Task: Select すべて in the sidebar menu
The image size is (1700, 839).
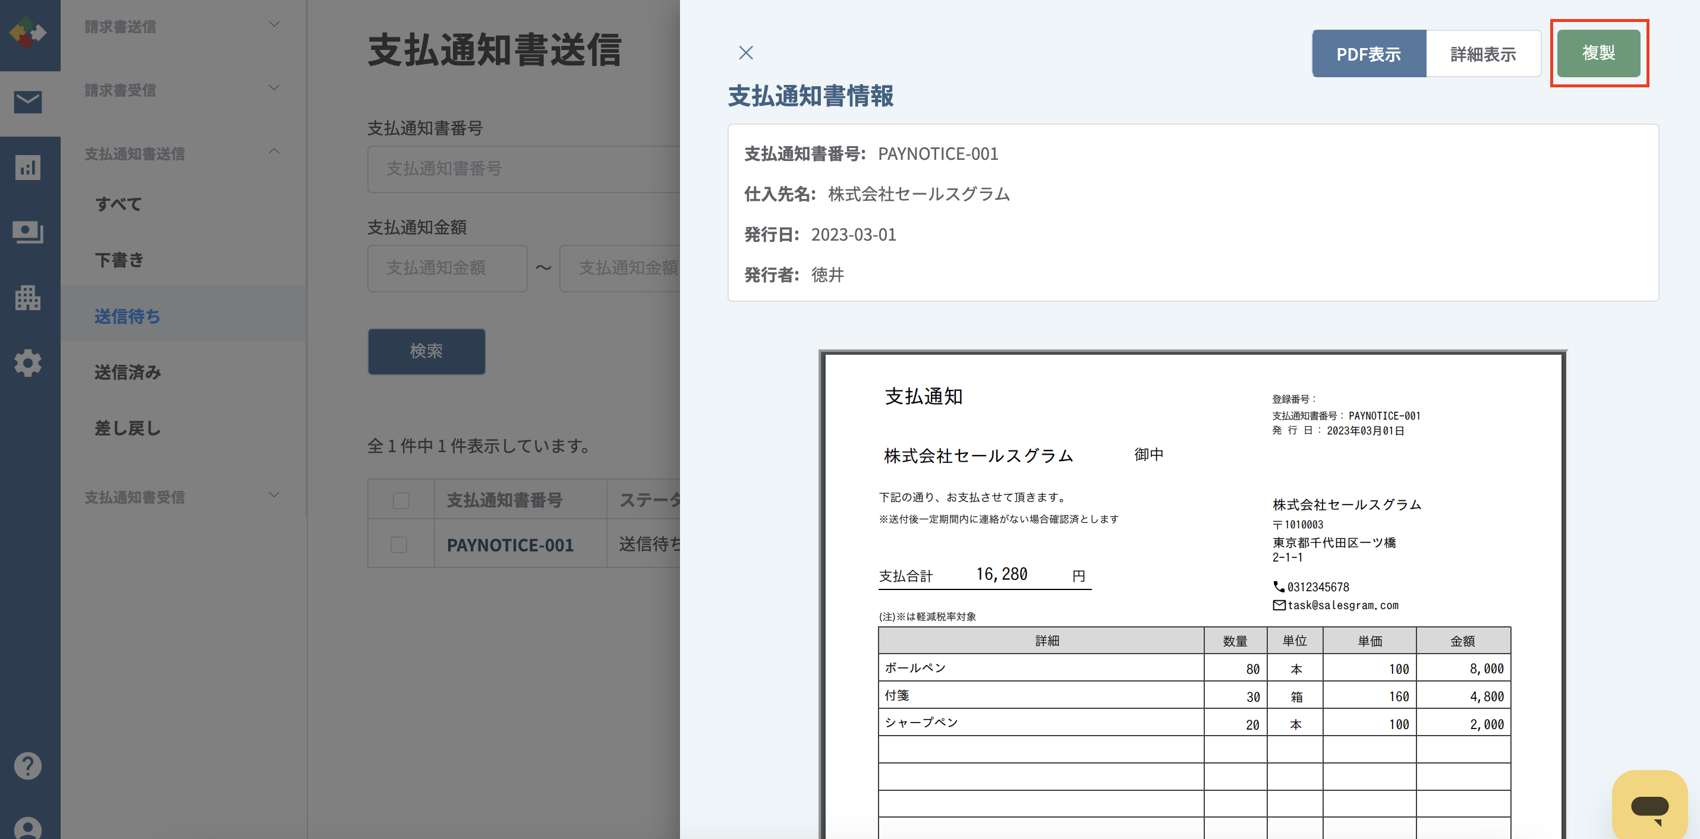Action: (x=118, y=204)
